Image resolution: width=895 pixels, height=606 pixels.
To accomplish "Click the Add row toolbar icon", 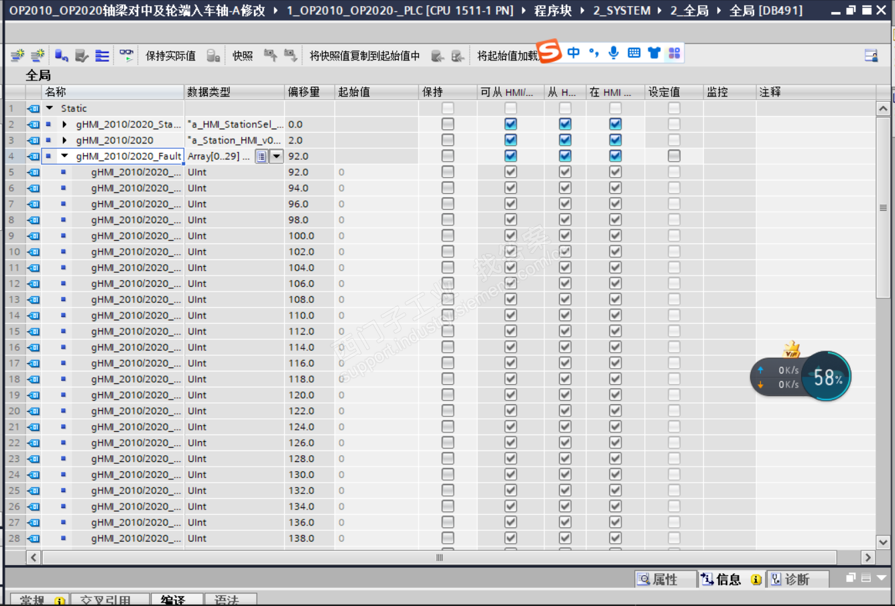I will pyautogui.click(x=38, y=56).
